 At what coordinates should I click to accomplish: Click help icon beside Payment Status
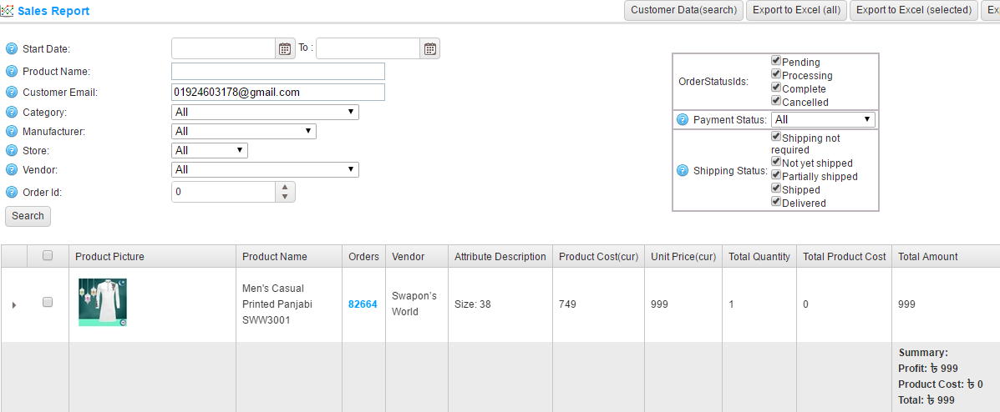(x=683, y=120)
